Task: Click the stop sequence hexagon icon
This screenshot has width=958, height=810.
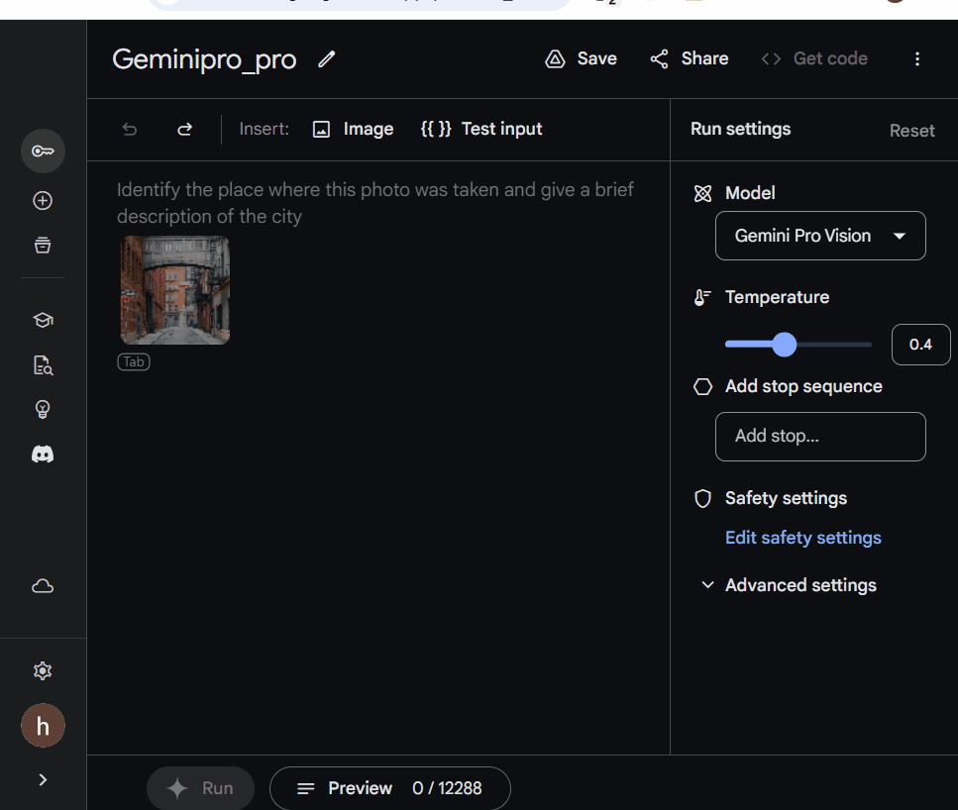Action: click(x=702, y=386)
